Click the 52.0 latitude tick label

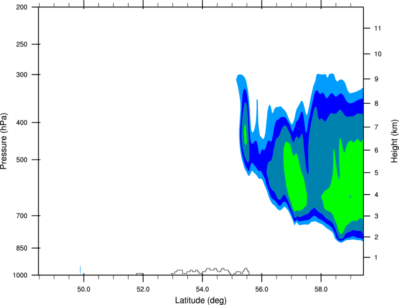point(143,290)
